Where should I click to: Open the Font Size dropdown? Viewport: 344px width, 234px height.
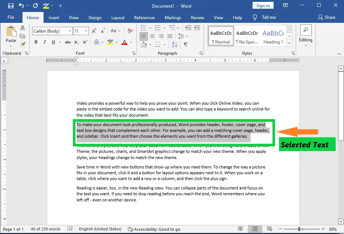86,30
